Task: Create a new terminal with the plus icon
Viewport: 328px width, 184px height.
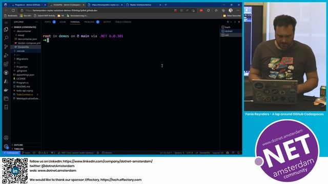Action: pyautogui.click(x=228, y=22)
